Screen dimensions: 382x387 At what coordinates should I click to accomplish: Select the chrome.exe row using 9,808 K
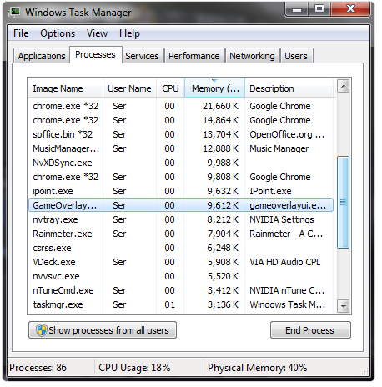[181, 177]
